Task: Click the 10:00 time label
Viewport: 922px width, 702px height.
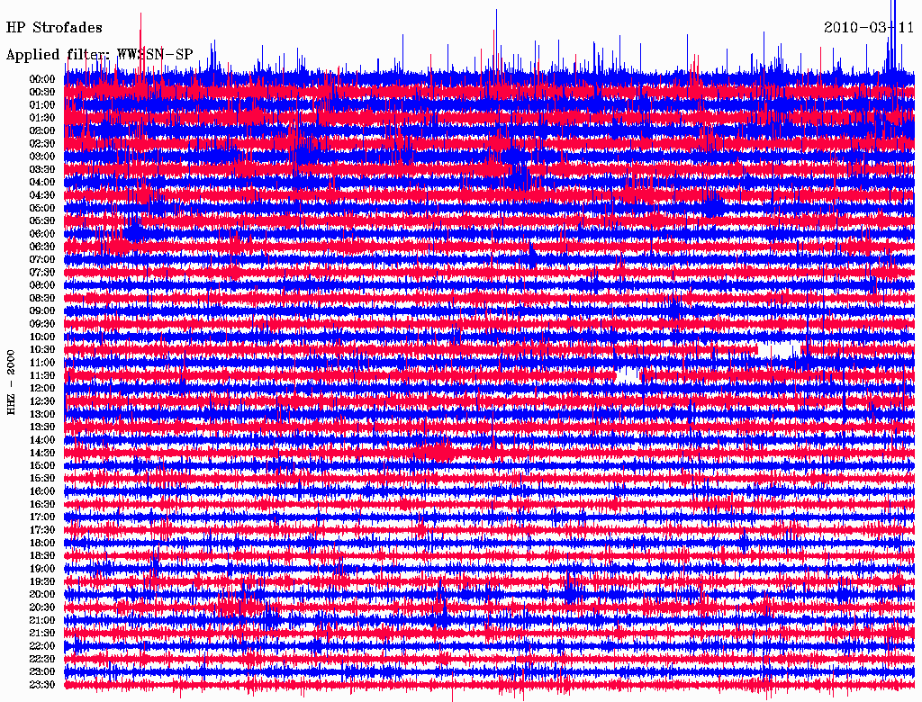Action: (x=42, y=337)
